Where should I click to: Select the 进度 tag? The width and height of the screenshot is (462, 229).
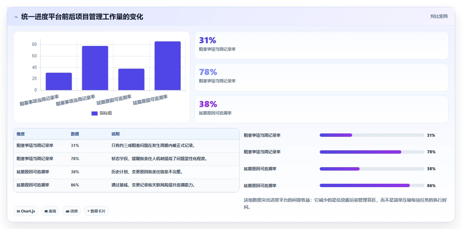pos(72,211)
